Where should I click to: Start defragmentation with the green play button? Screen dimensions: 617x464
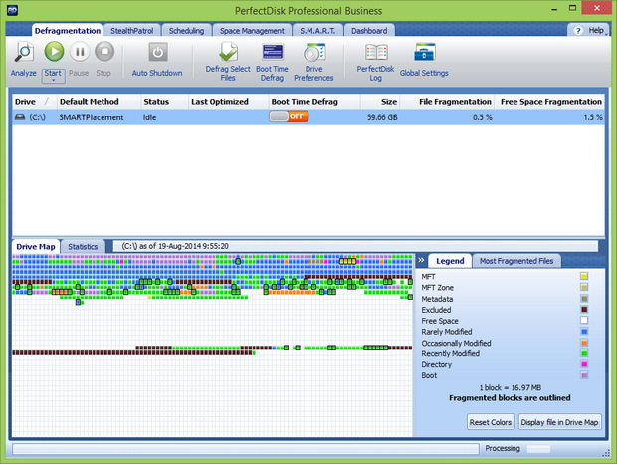(54, 52)
